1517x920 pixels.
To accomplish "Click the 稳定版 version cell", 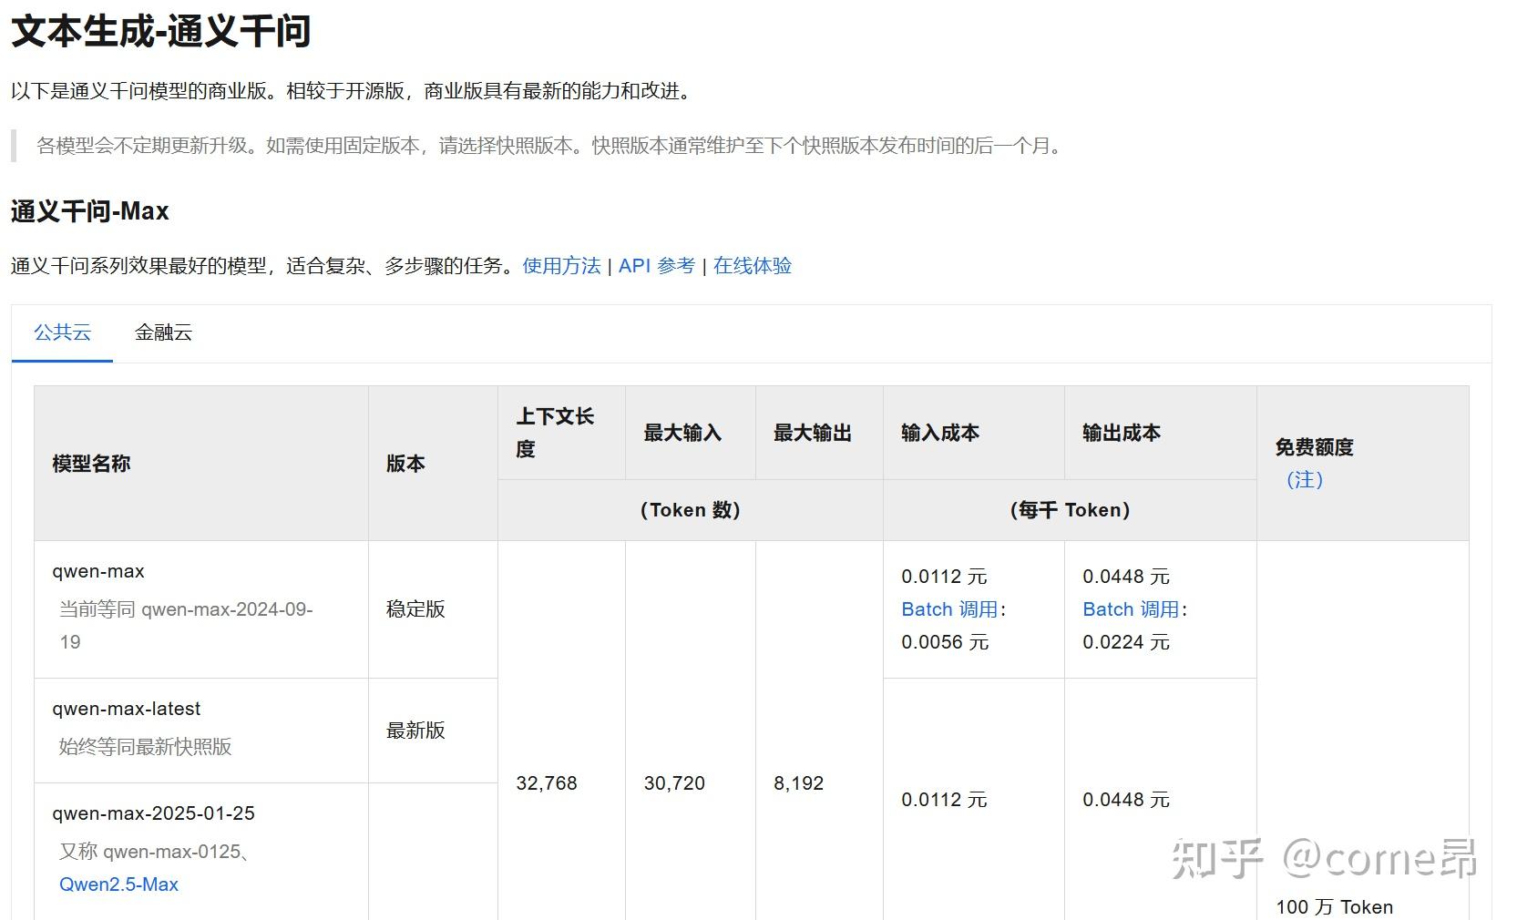I will (x=415, y=609).
